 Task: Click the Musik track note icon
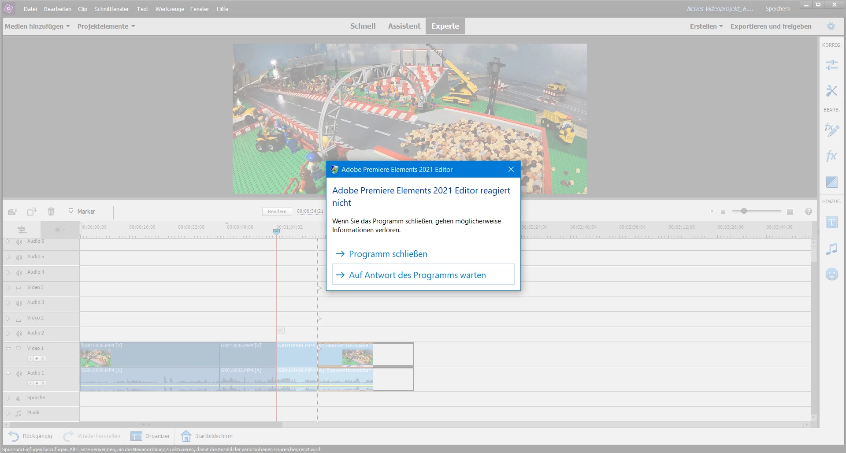[19, 413]
